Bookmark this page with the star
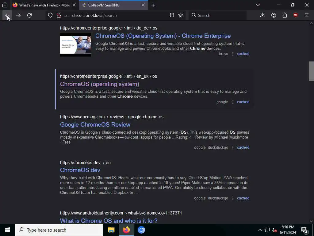The image size is (314, 236). click(181, 15)
